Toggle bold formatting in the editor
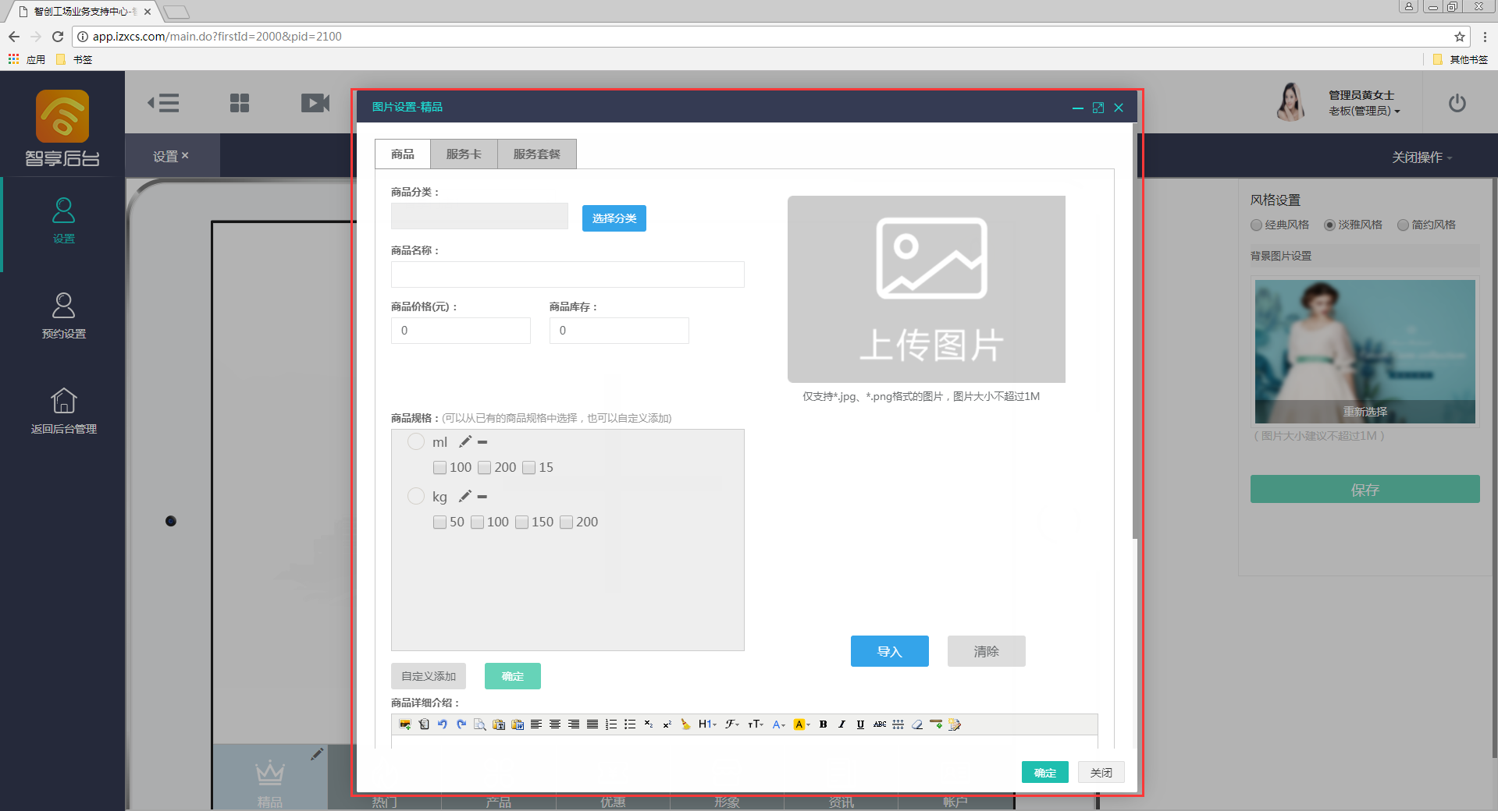Viewport: 1498px width, 811px height. coord(823,724)
